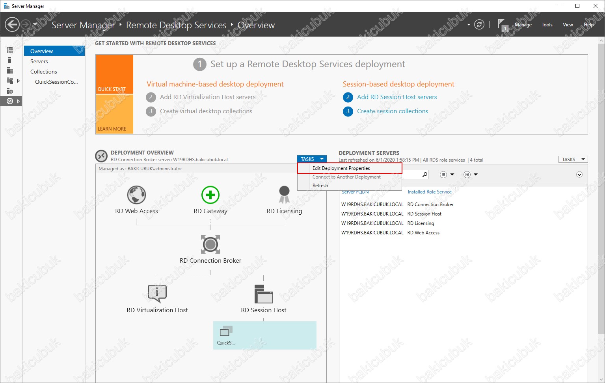Select the RD Licensing server row
Viewport: 605px width, 383px height.
tap(464, 223)
